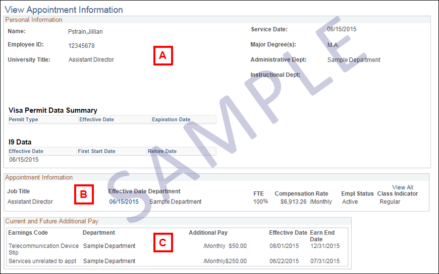Click Department label in Additional Pay table

pyautogui.click(x=99, y=233)
